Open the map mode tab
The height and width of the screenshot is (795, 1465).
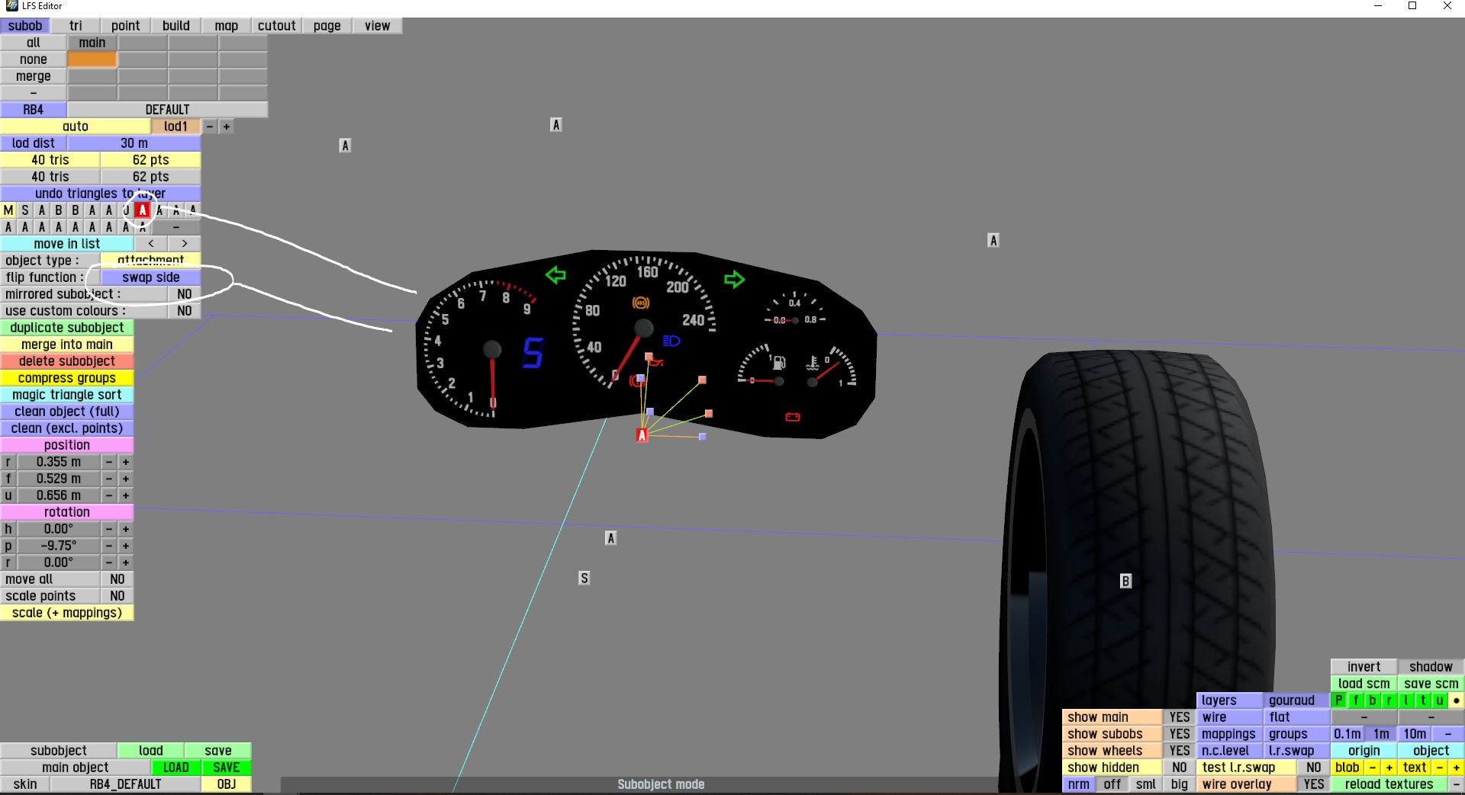pyautogui.click(x=227, y=26)
